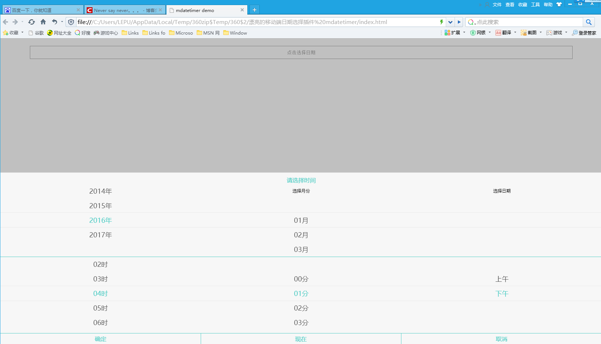The height and width of the screenshot is (344, 601).
Task: Click the blue go arrow beside address bar
Action: tap(459, 22)
